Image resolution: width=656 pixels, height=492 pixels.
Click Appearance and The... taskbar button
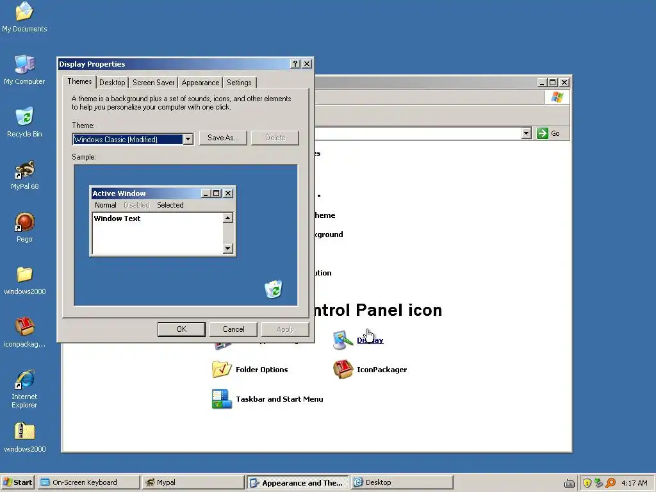click(x=297, y=482)
